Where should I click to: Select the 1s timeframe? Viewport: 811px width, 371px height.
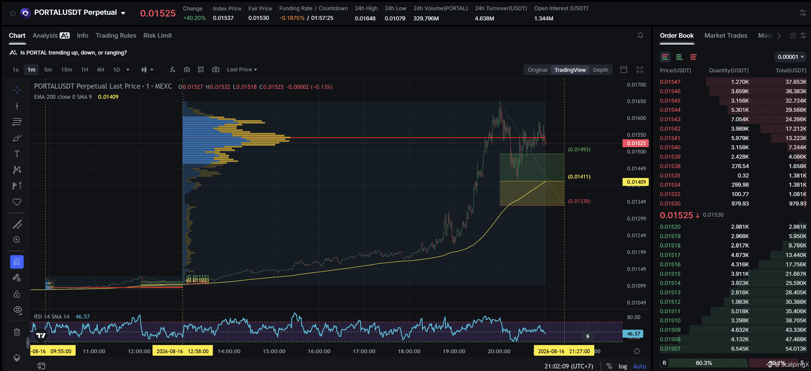tap(16, 70)
